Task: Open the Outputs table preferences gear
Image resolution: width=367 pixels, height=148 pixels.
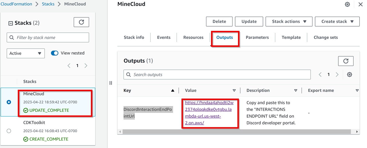Action: 350,75
